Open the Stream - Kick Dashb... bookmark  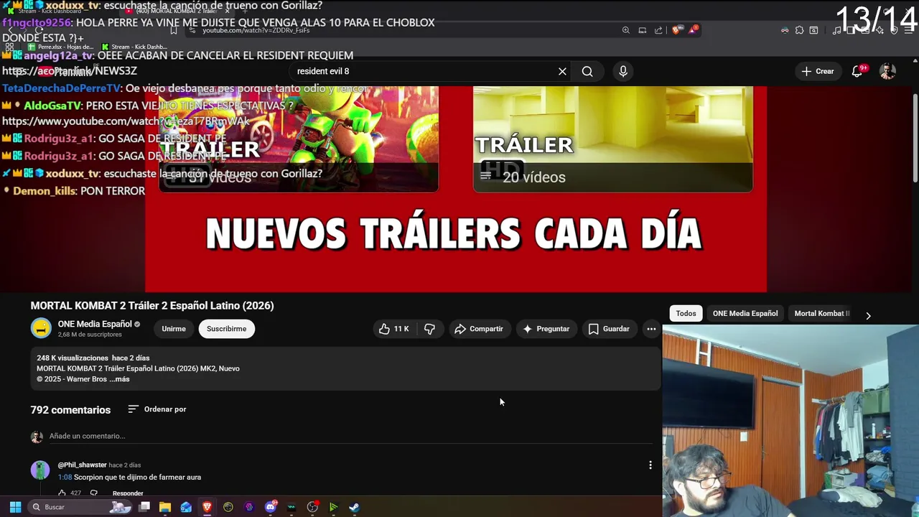[x=134, y=47]
